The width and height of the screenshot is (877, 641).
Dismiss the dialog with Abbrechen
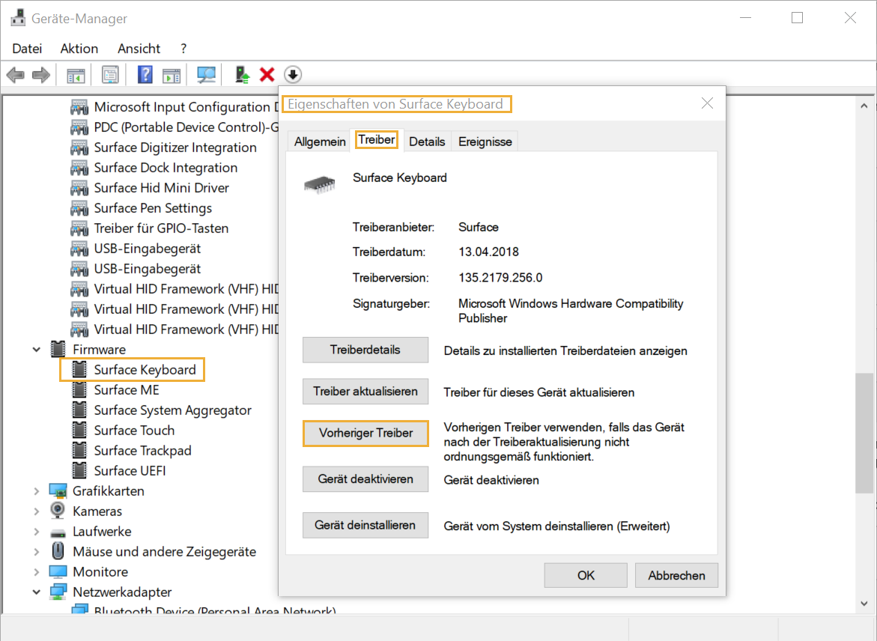pos(676,575)
